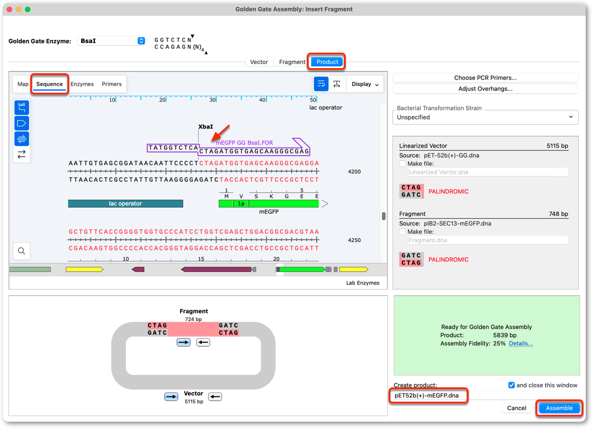Click the fragment forward orientation arrow
The width and height of the screenshot is (592, 428).
pos(183,343)
